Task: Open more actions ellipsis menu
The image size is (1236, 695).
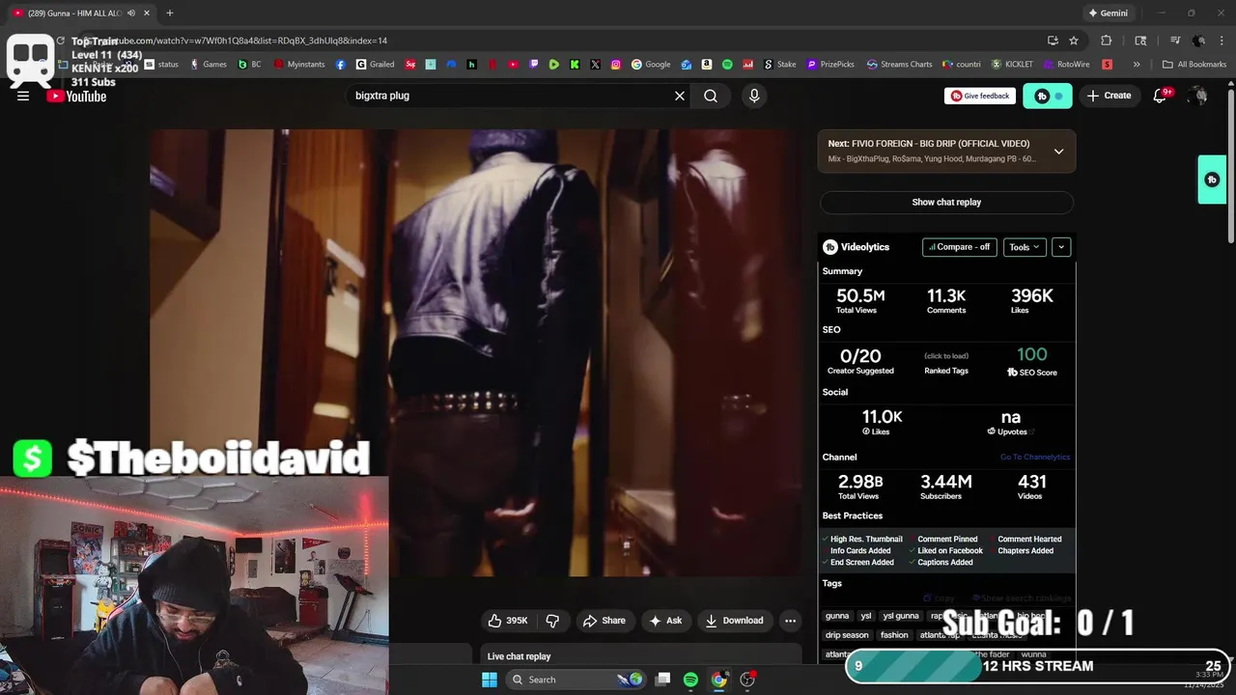Action: [790, 621]
